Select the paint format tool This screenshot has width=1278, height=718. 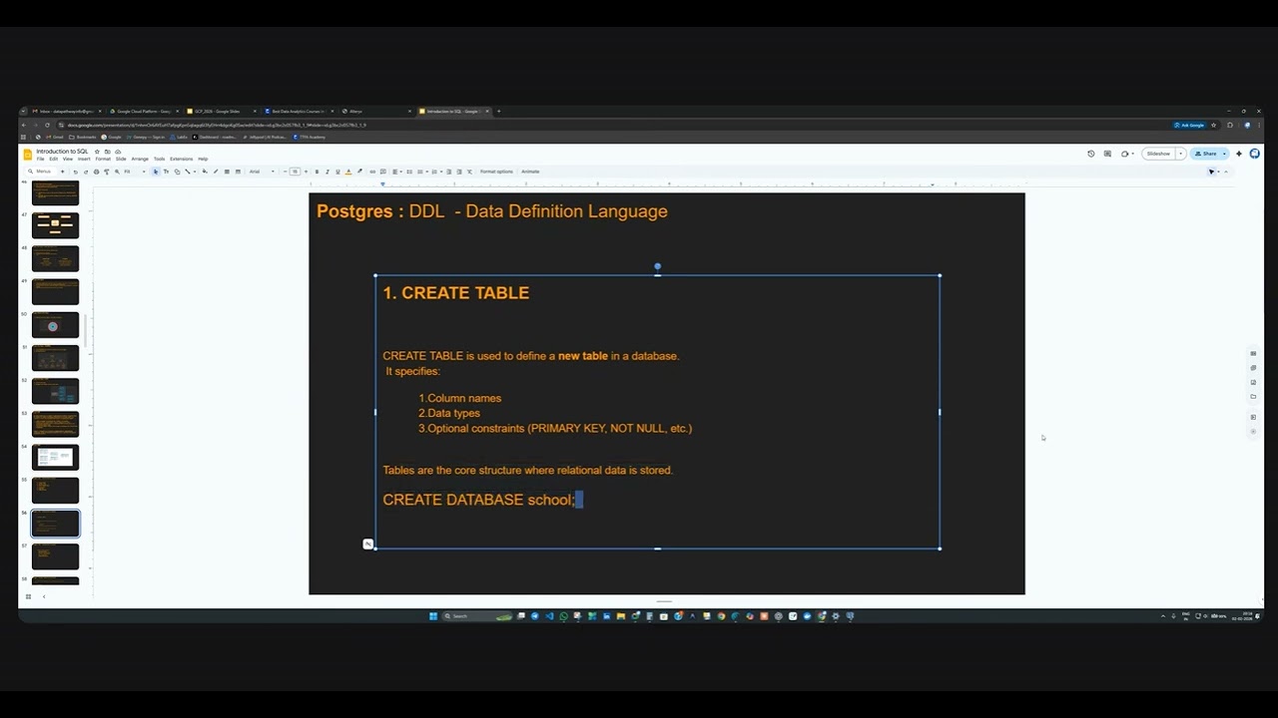click(x=107, y=172)
